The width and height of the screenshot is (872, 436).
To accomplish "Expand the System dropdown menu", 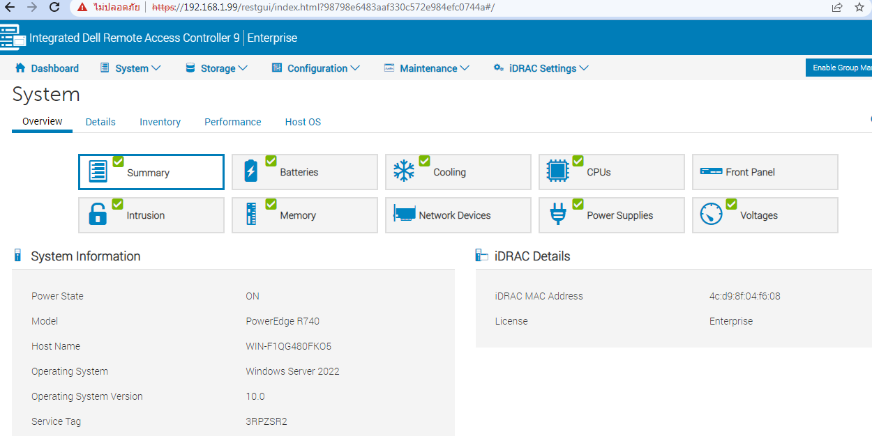I will point(131,68).
